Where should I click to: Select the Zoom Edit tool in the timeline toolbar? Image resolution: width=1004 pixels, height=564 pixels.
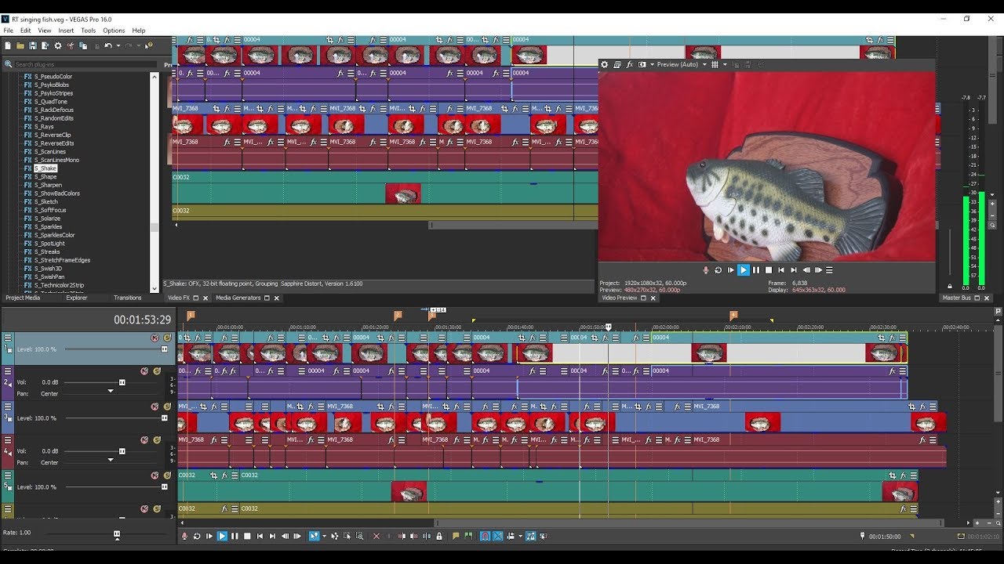[359, 537]
